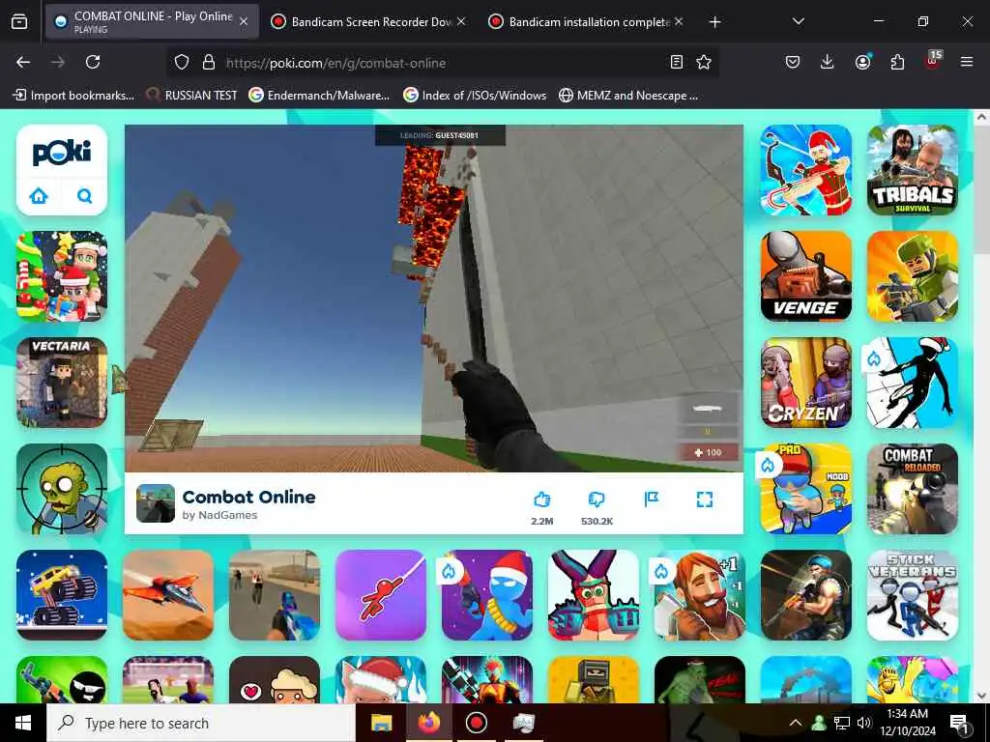Open Windows Start menu
Image resolution: width=990 pixels, height=742 pixels.
(x=23, y=723)
